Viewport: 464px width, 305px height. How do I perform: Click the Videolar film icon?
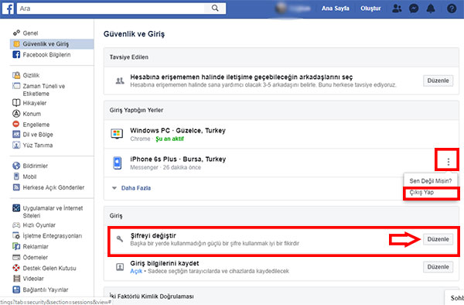coord(17,279)
